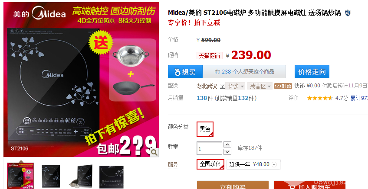Increase quantity with the up arrow

(227, 144)
